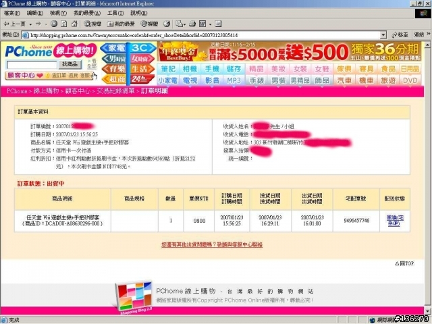Select the 3C category arrow
This screenshot has height=324, width=432.
(x=142, y=48)
